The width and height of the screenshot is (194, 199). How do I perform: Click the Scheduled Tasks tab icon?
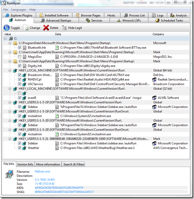tap(157, 20)
